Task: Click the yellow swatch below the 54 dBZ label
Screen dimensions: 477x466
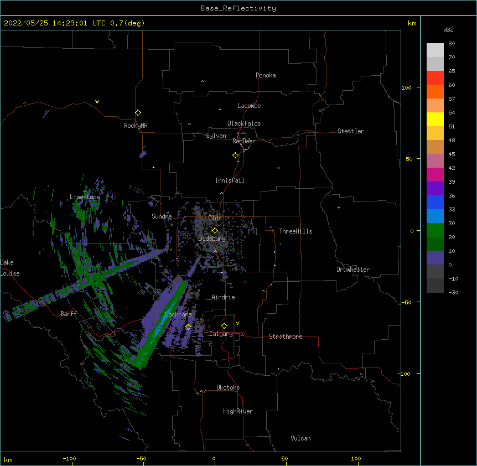Action: (435, 119)
